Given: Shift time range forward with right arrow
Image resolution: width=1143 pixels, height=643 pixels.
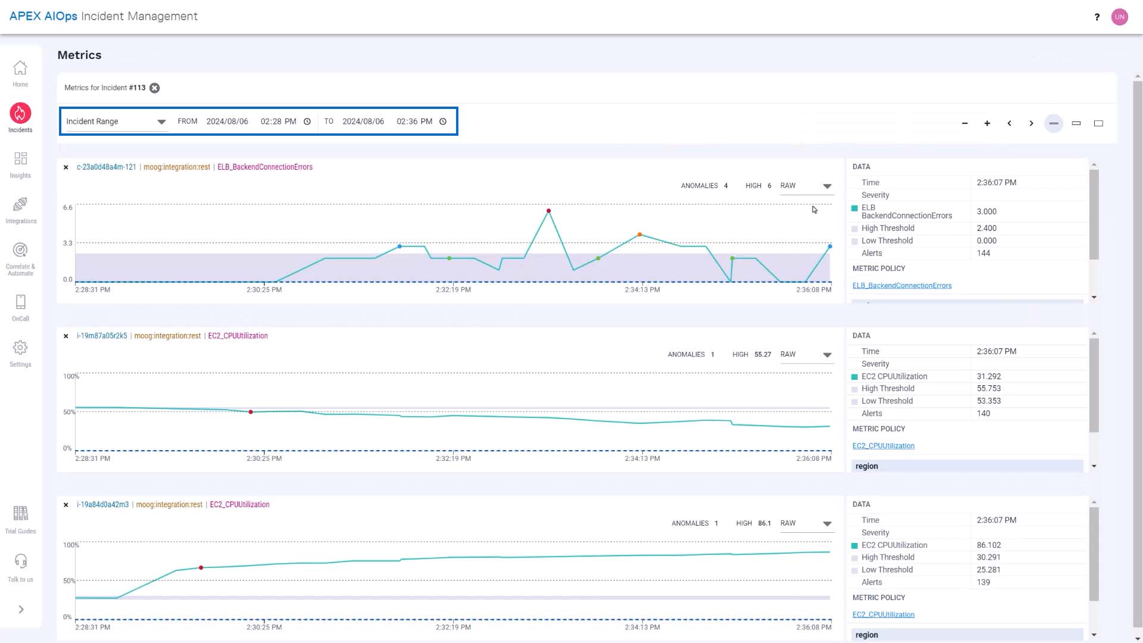Looking at the screenshot, I should click(x=1031, y=124).
